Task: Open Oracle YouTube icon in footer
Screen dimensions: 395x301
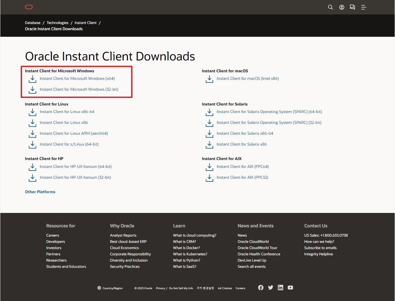Action: coord(290,288)
